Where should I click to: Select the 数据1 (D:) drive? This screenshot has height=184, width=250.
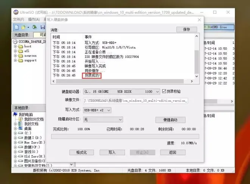coord(33,138)
